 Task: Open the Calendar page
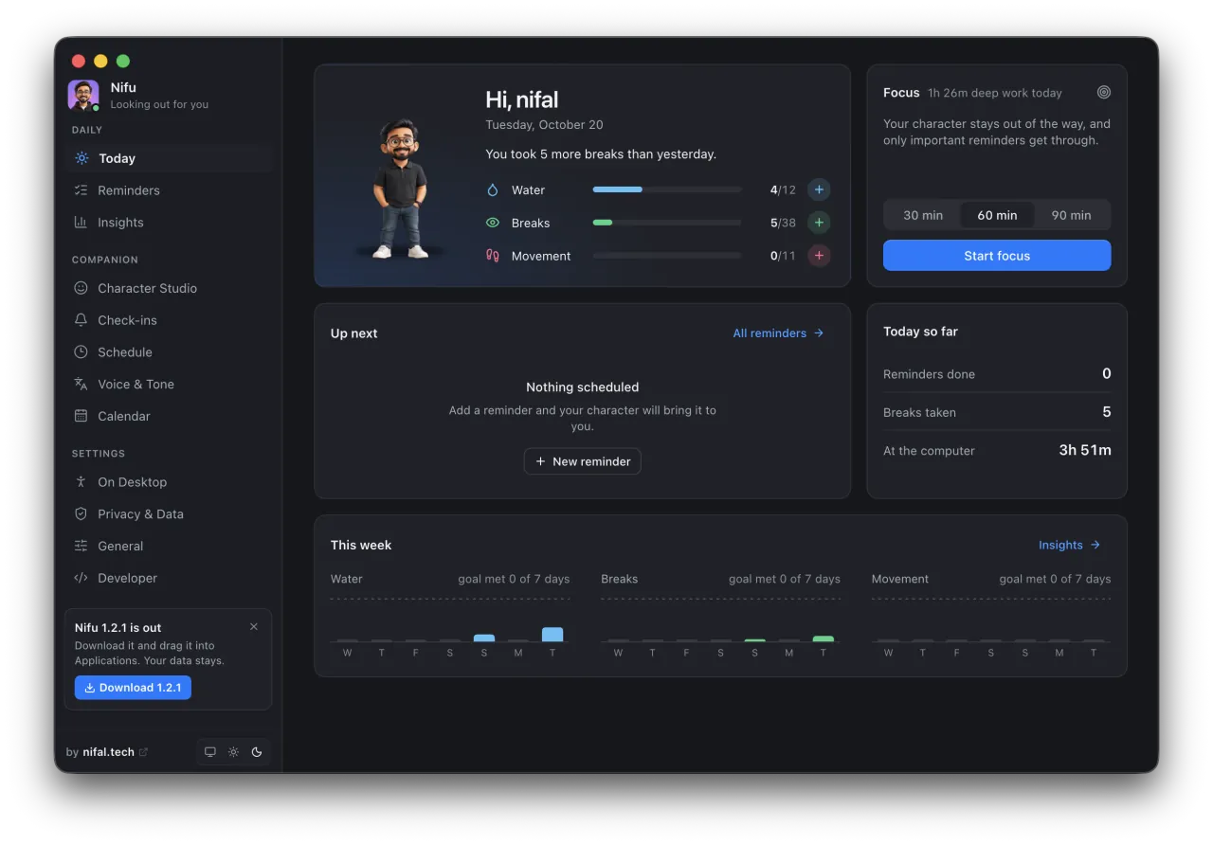pyautogui.click(x=169, y=416)
